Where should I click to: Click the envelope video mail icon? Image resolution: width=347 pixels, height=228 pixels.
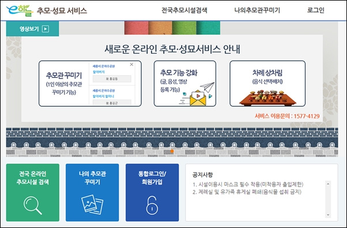[198, 98]
